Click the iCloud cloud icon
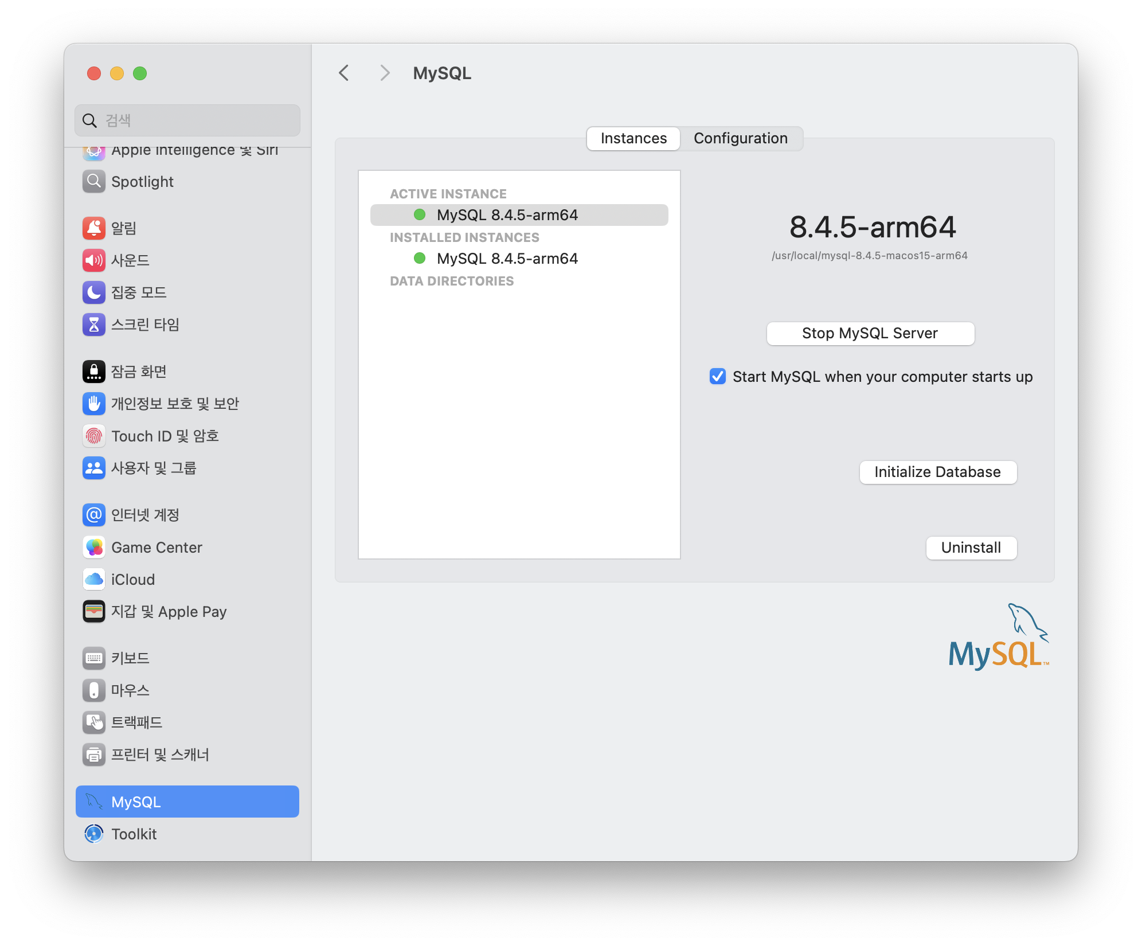 (x=94, y=580)
